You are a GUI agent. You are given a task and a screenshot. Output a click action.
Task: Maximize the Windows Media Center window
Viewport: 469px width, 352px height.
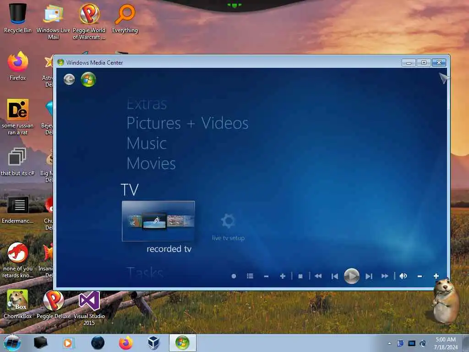pos(424,62)
